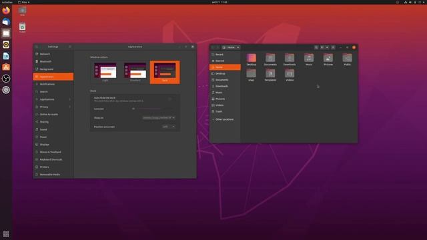Viewport: 427px width, 240px height.
Task: Open the Files app menu in top bar
Action: 24,2
